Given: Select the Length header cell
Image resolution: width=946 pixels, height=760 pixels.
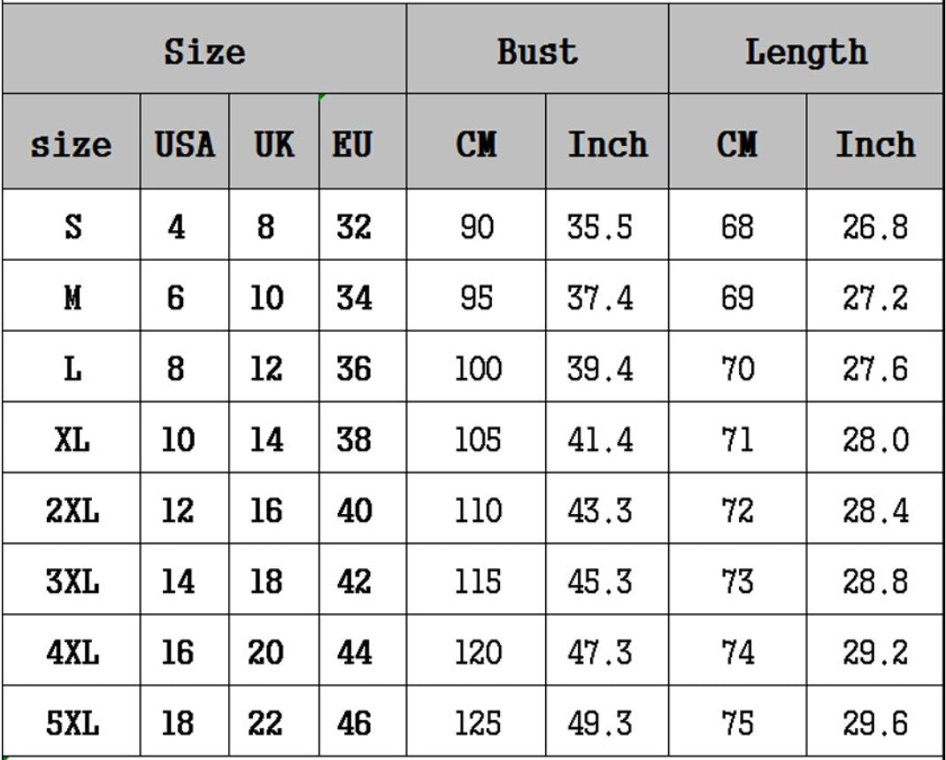Looking at the screenshot, I should point(805,51).
